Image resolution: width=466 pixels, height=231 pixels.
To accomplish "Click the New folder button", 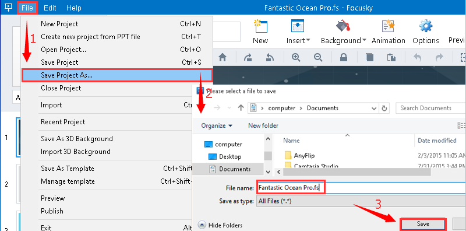I will pos(263,125).
